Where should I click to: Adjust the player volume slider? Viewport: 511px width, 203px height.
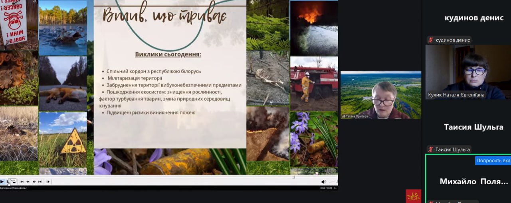coord(331,181)
